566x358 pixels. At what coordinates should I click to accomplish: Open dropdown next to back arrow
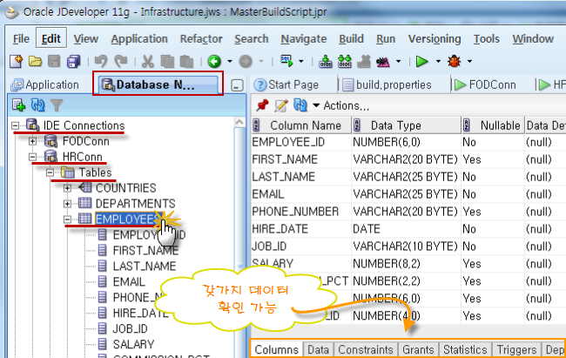pyautogui.click(x=230, y=62)
